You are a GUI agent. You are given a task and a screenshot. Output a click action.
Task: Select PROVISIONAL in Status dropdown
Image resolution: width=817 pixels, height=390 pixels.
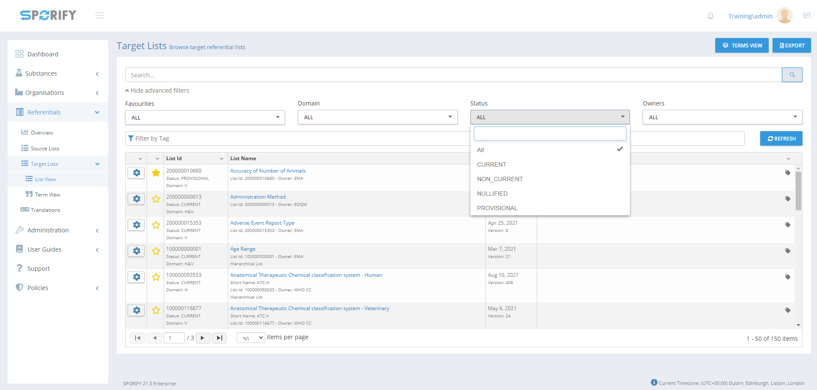[497, 208]
